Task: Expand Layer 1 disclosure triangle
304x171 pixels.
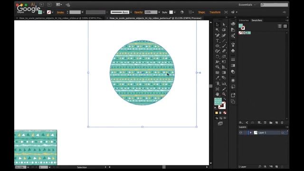Action: click(250, 133)
